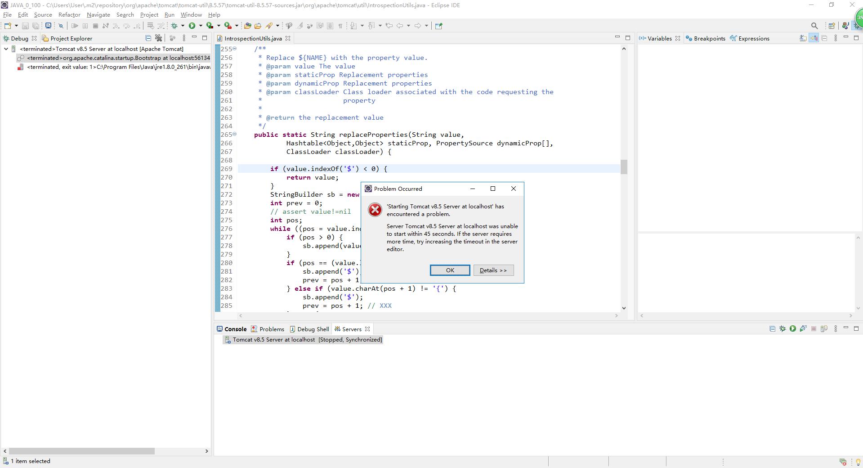Click the Suspend debug icon
This screenshot has height=468, width=863.
pos(85,26)
